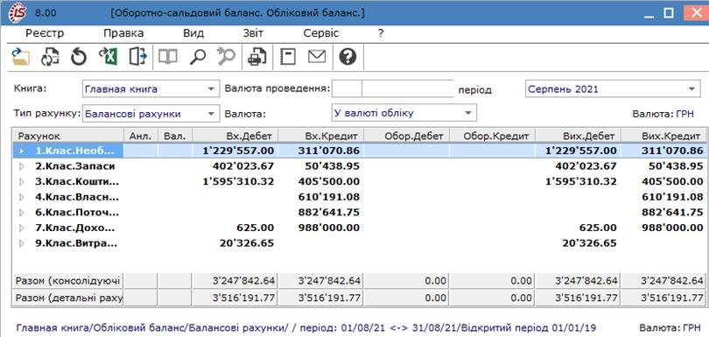Click Вх.Кредит value 882'641.75
This screenshot has width=709, height=337.
pyautogui.click(x=329, y=213)
